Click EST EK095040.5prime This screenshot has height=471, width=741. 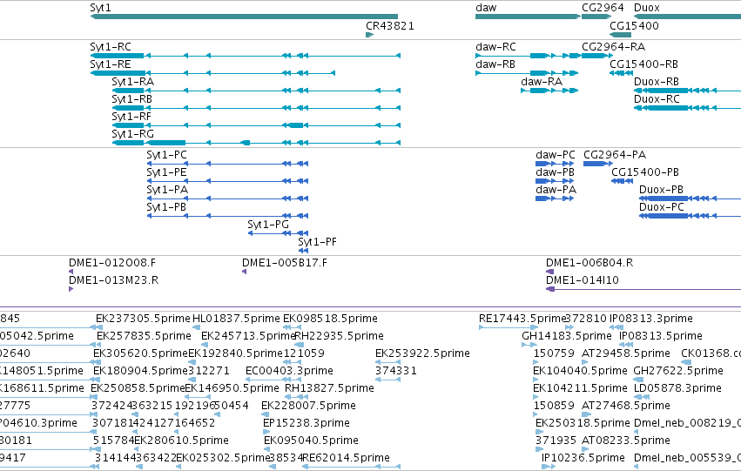point(311,441)
